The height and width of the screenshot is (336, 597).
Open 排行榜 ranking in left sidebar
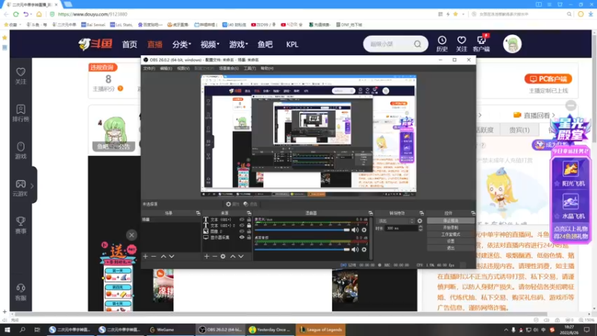pos(21,113)
